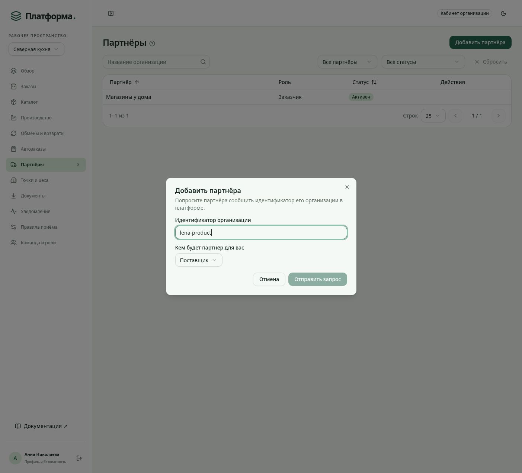Toggle the sidebar collapse icon
522x473 pixels.
(x=111, y=13)
